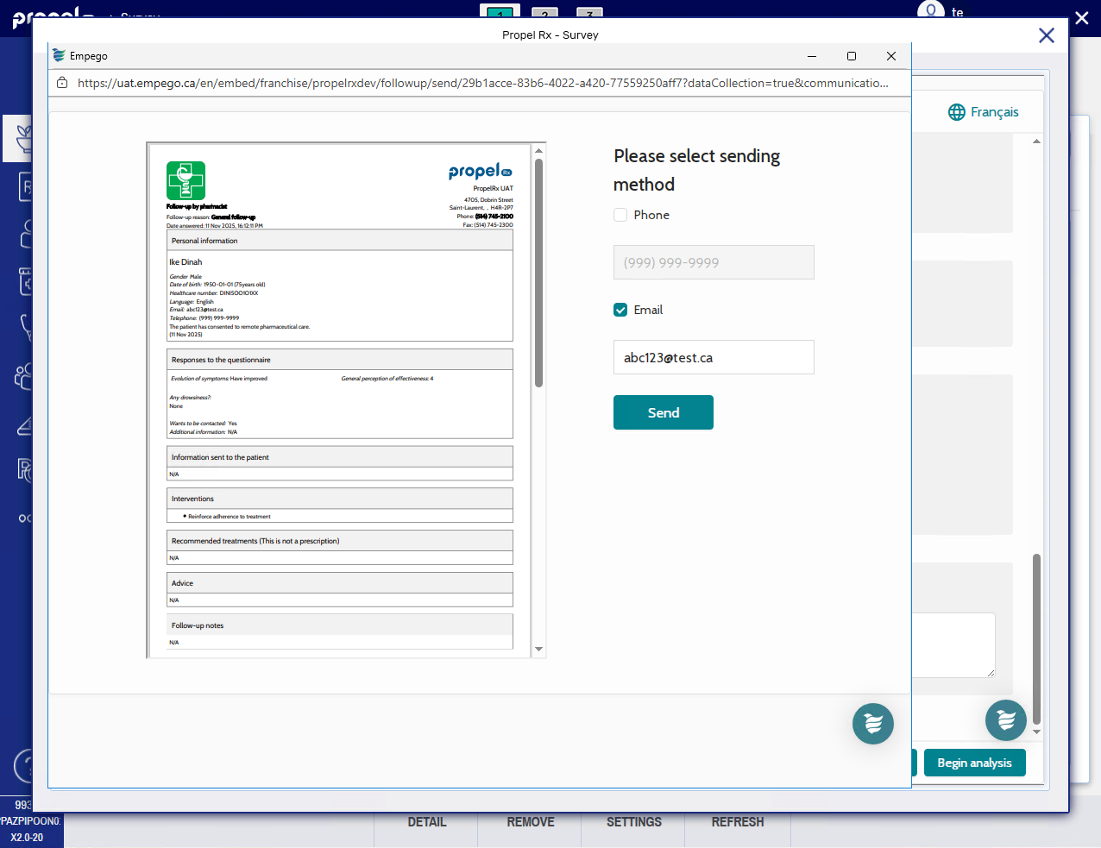Open the help question mark in the left sidebar
Screen dimensions: 1101x848
click(25, 765)
